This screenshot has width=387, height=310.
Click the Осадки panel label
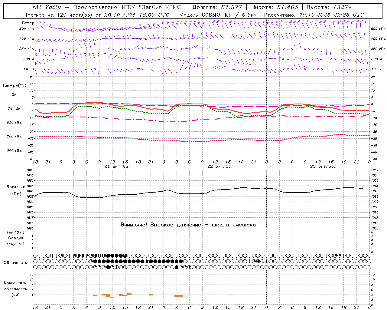[x=16, y=238]
